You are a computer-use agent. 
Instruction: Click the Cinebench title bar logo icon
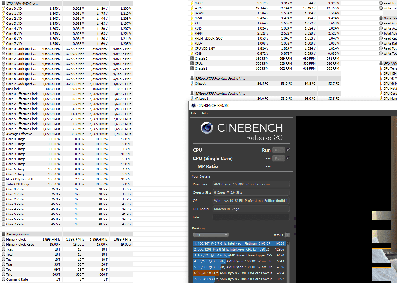[x=193, y=105]
